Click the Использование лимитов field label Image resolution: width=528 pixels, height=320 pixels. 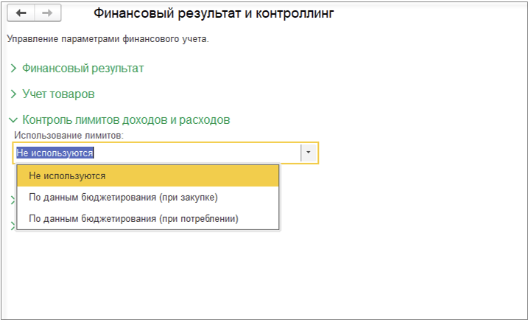pyautogui.click(x=68, y=135)
